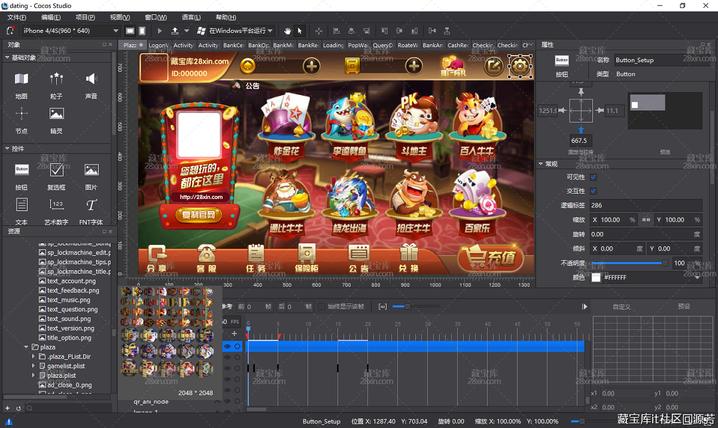Viewport: 718px width, 428px height.
Task: Click the 复制官网 button in the canvas
Action: 199,215
